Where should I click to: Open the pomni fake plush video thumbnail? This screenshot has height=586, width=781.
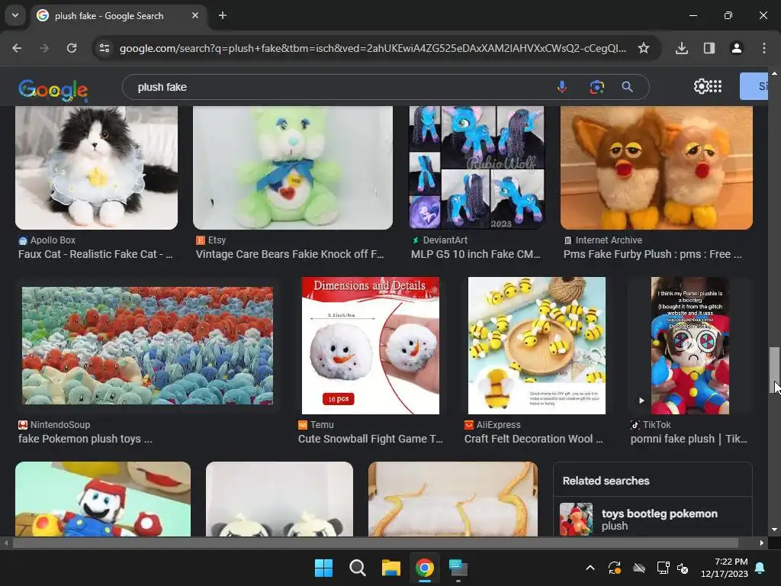pos(689,346)
